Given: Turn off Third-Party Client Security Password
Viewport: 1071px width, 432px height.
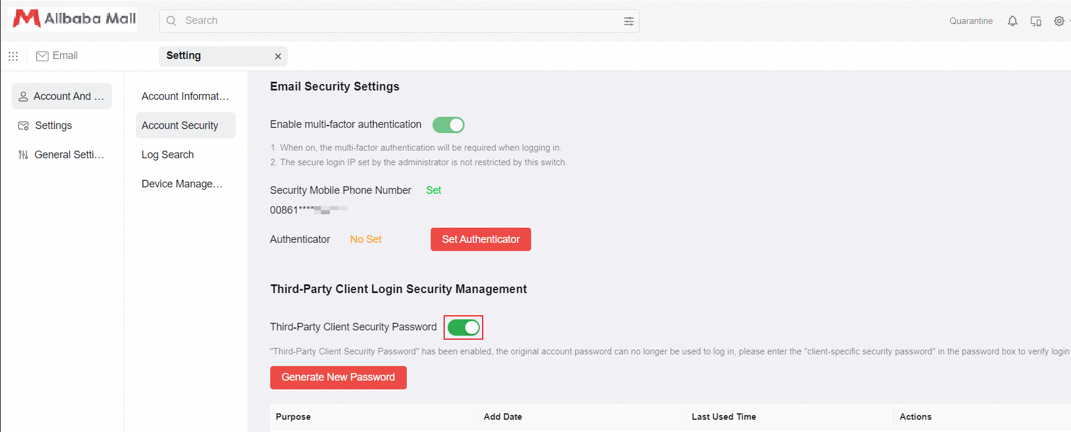Looking at the screenshot, I should pos(463,328).
